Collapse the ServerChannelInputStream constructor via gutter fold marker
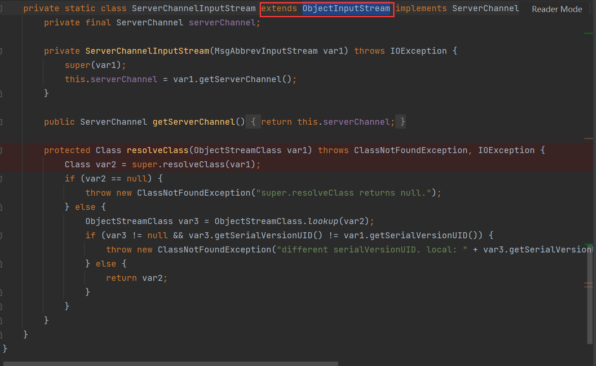Viewport: 596px width, 366px height. tap(1, 51)
